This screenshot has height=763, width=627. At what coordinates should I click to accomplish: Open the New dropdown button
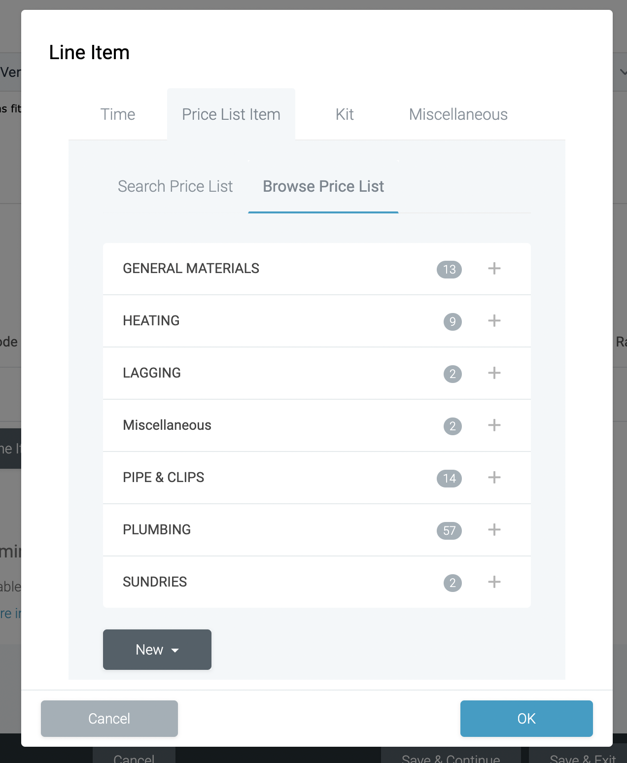click(x=157, y=650)
